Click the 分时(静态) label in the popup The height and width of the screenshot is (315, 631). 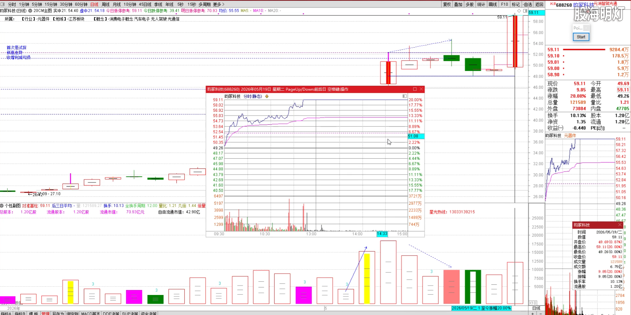pyautogui.click(x=253, y=96)
